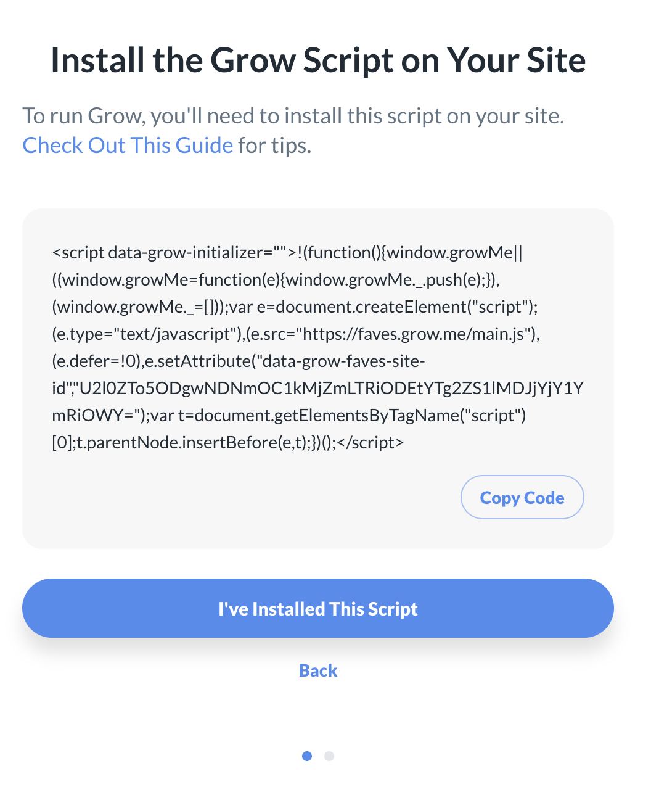Click the line containing getElementsByTagName("script")

[x=290, y=416]
